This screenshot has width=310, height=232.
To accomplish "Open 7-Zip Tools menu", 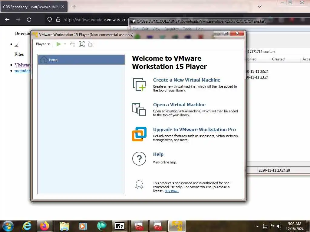I will (187, 29).
